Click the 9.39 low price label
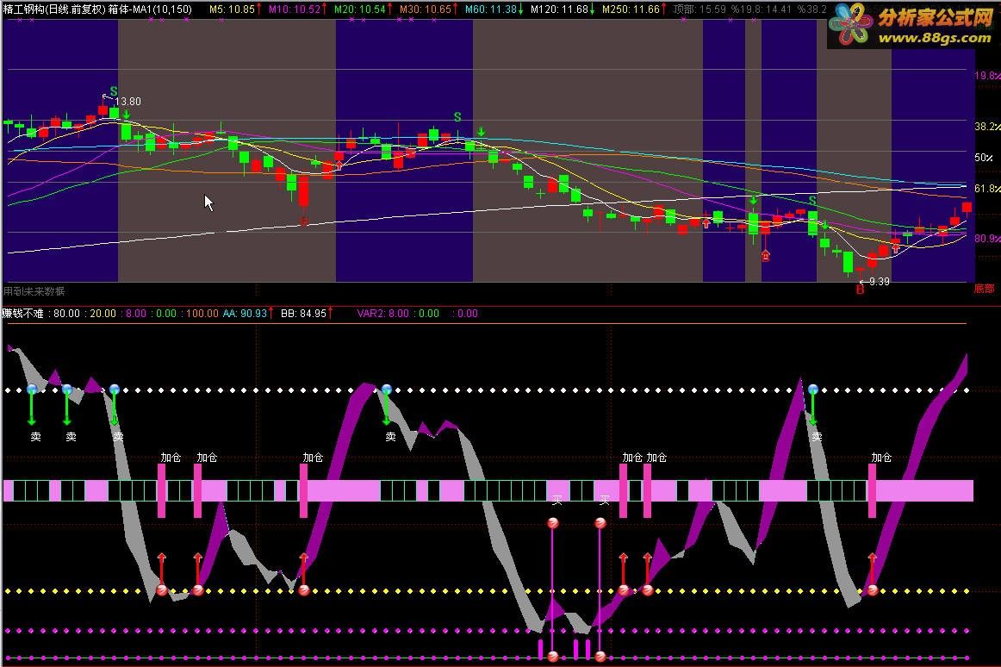The height and width of the screenshot is (667, 1001). 879,281
